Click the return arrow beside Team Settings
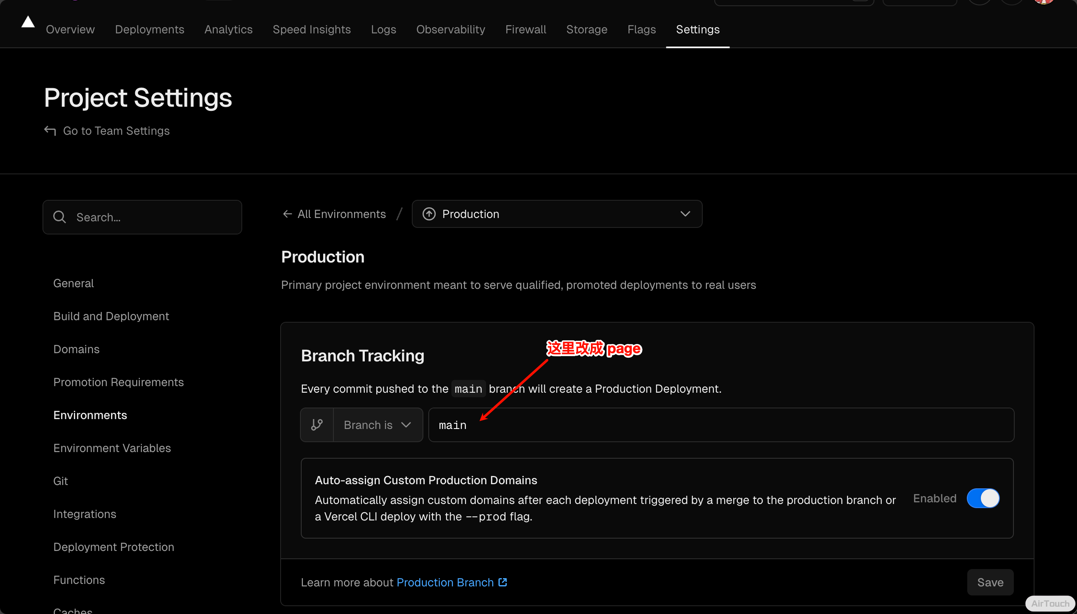1077x614 pixels. 50,131
